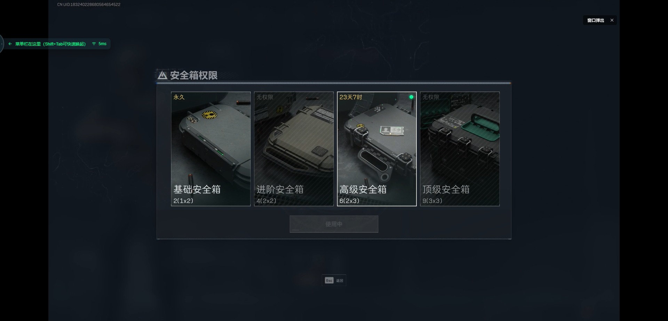668x321 pixels.
Task: Click the triangle logo beside 安全箱权限
Action: (162, 75)
